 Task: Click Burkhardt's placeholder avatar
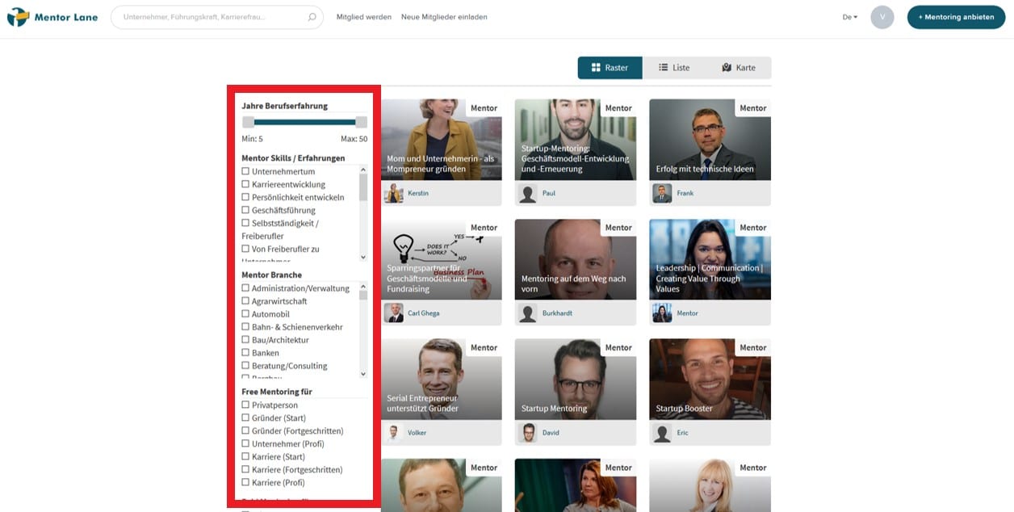click(528, 313)
